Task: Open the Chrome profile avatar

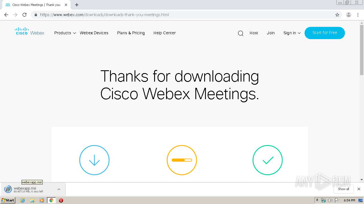Action: click(x=349, y=15)
